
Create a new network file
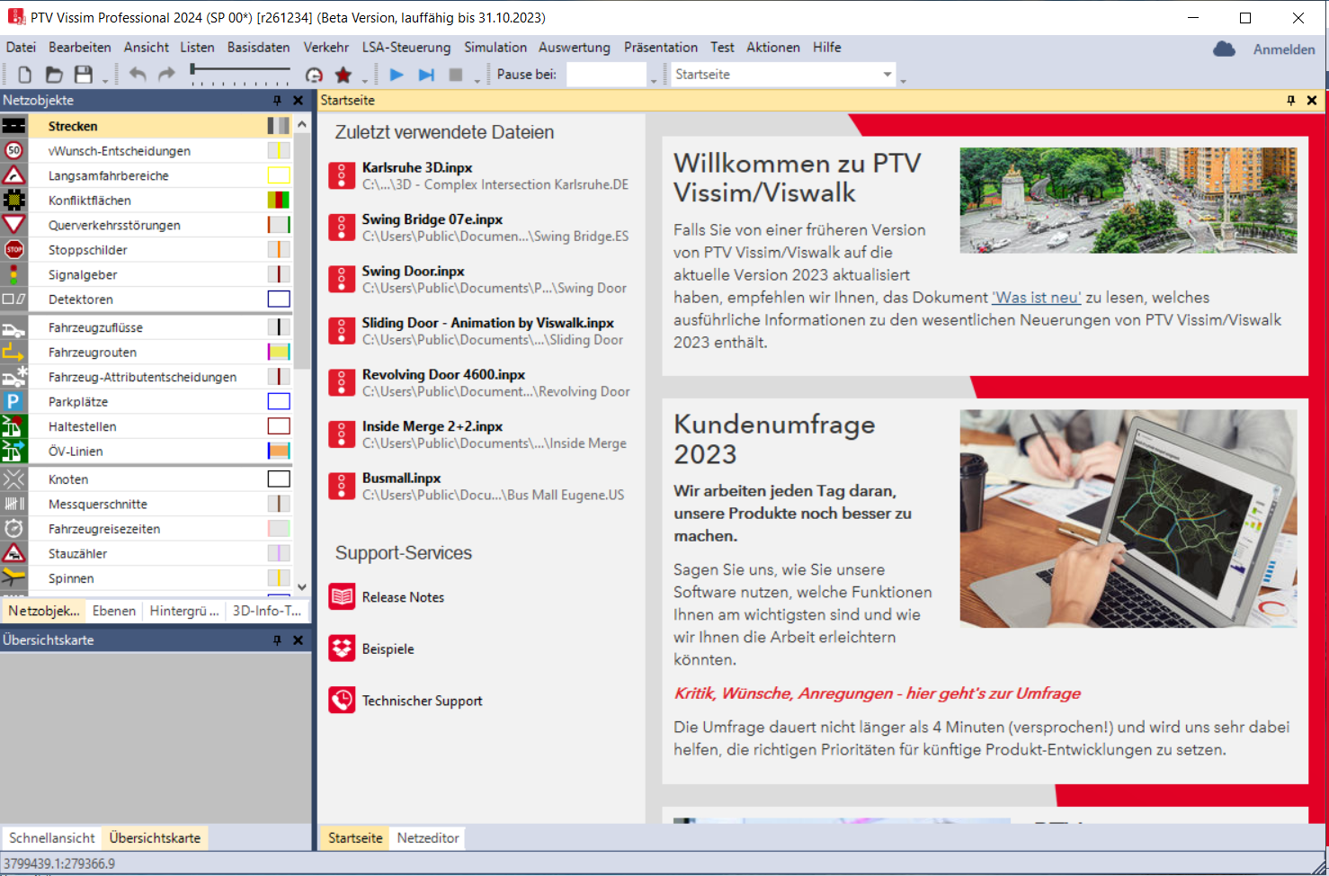pos(25,75)
